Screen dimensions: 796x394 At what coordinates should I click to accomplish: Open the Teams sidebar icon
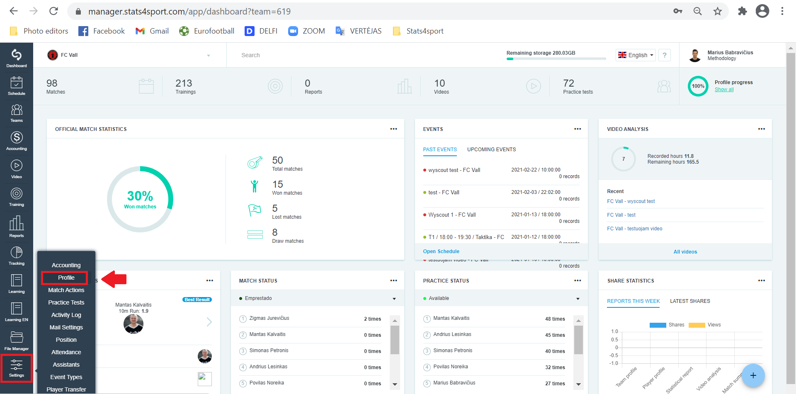pyautogui.click(x=17, y=113)
